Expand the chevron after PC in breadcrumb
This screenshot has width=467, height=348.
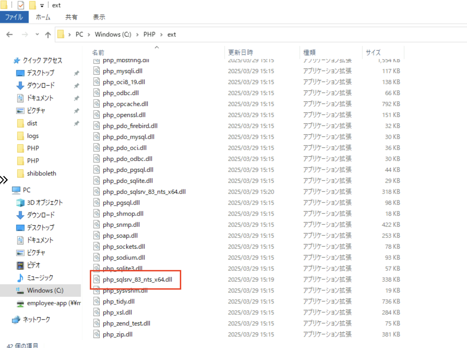coord(89,35)
